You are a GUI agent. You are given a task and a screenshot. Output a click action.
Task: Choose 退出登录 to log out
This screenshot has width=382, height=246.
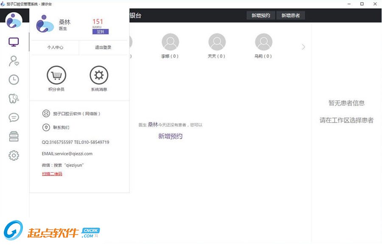(x=103, y=48)
